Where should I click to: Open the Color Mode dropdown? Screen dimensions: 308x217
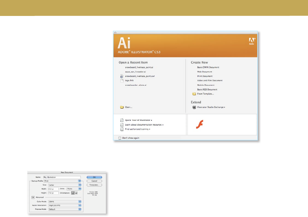pos(65,202)
